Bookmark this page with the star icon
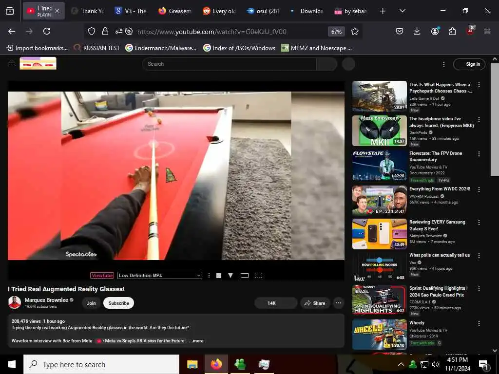The height and width of the screenshot is (374, 499). 355,31
